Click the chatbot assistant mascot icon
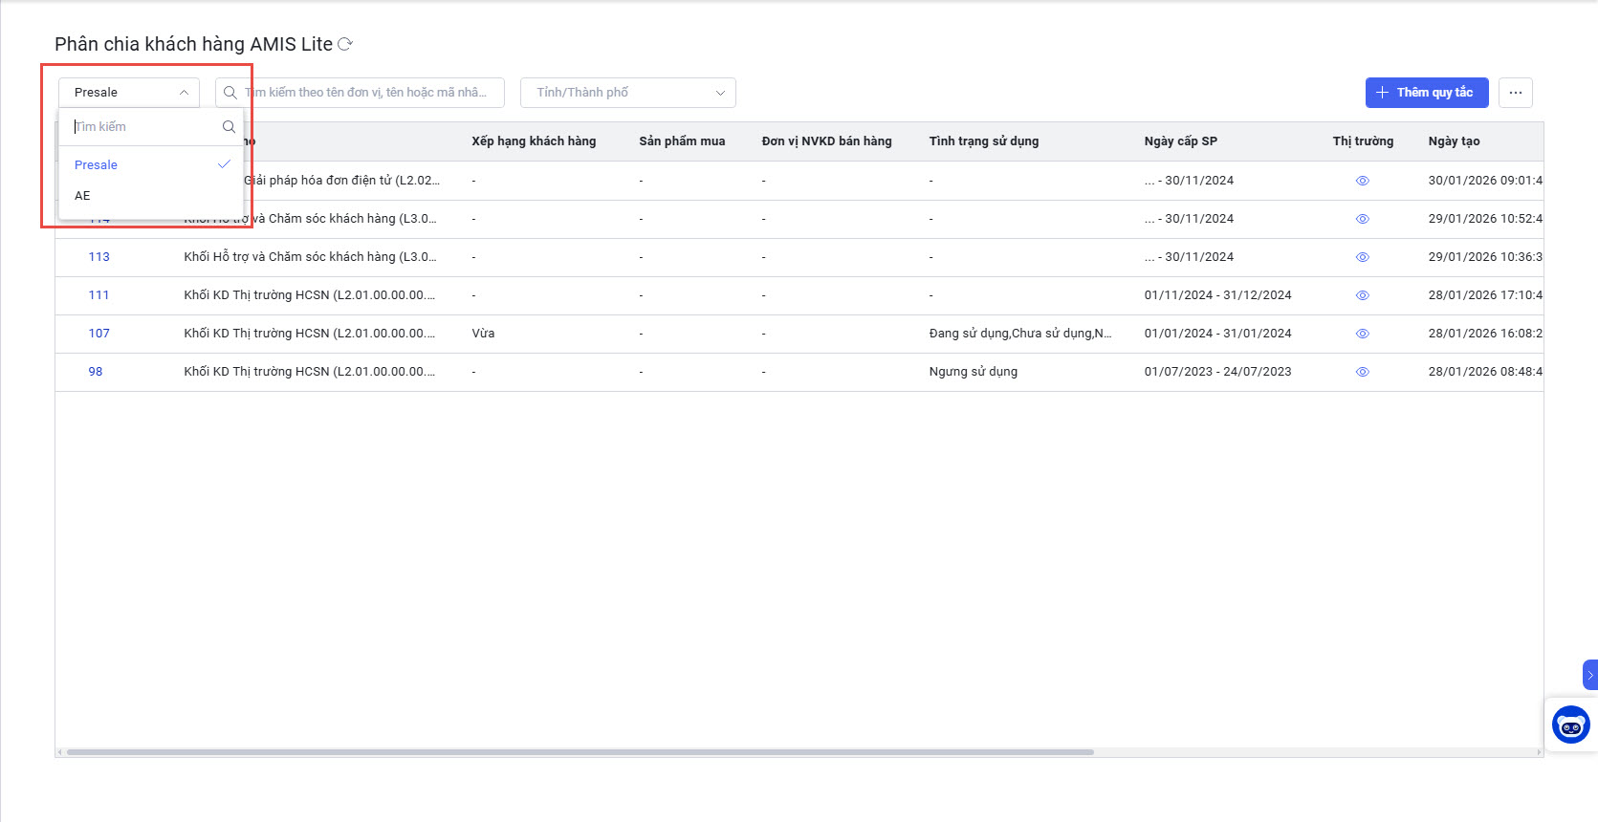This screenshot has height=822, width=1598. point(1570,725)
